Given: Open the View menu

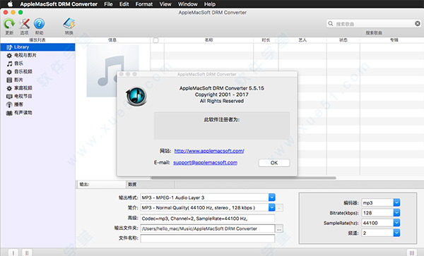Looking at the screenshot, I should (165, 4).
